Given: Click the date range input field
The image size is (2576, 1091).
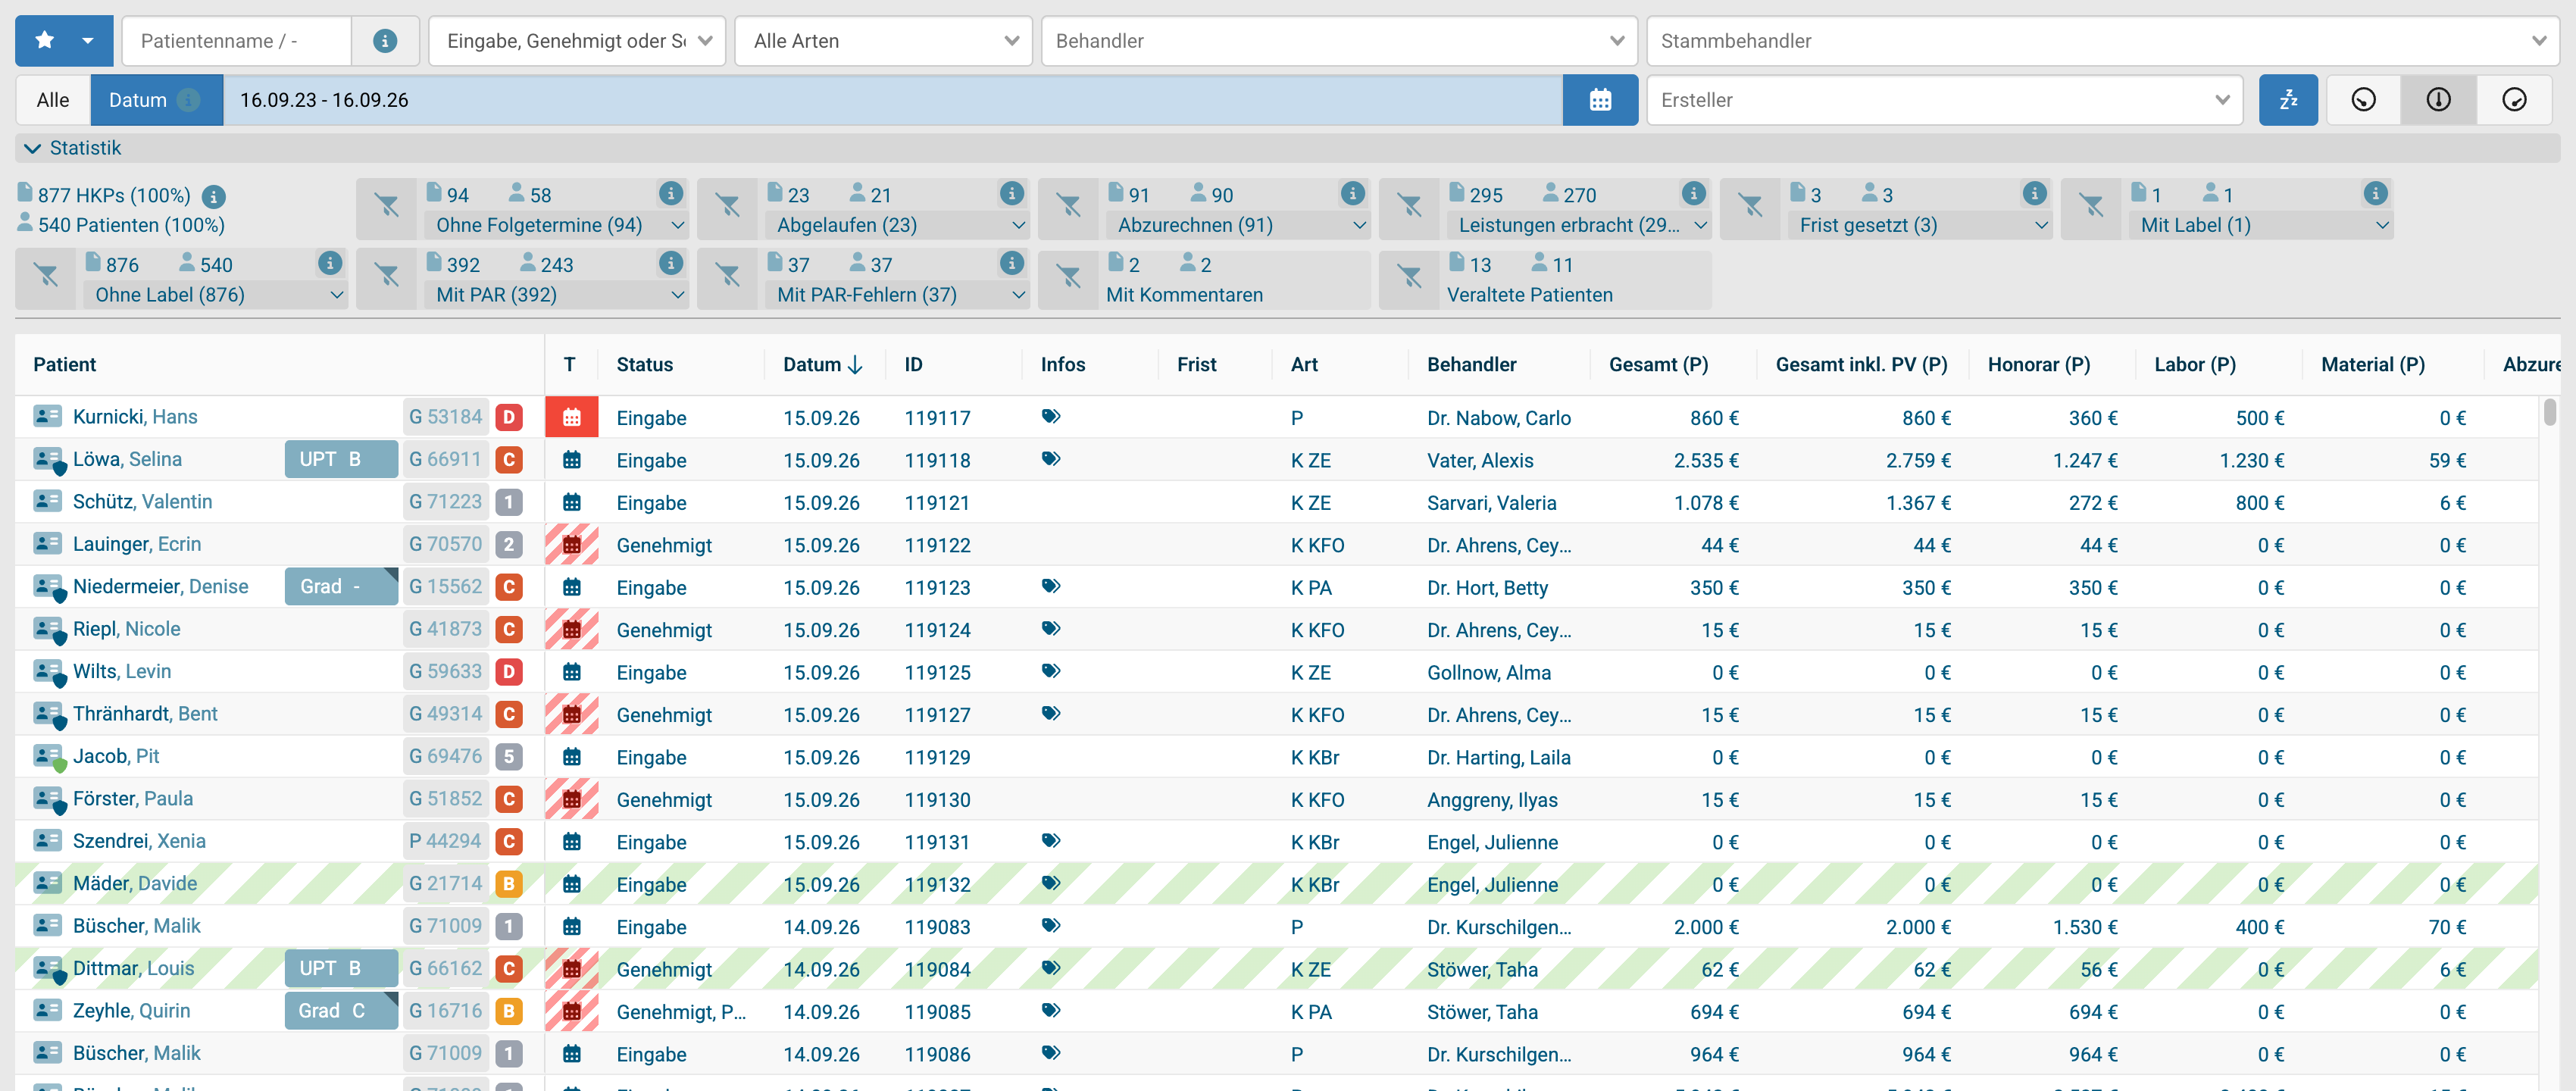Looking at the screenshot, I should click(x=892, y=100).
